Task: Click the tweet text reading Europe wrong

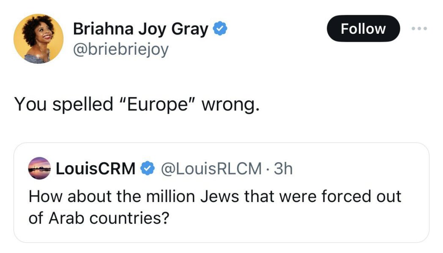Action: (137, 103)
